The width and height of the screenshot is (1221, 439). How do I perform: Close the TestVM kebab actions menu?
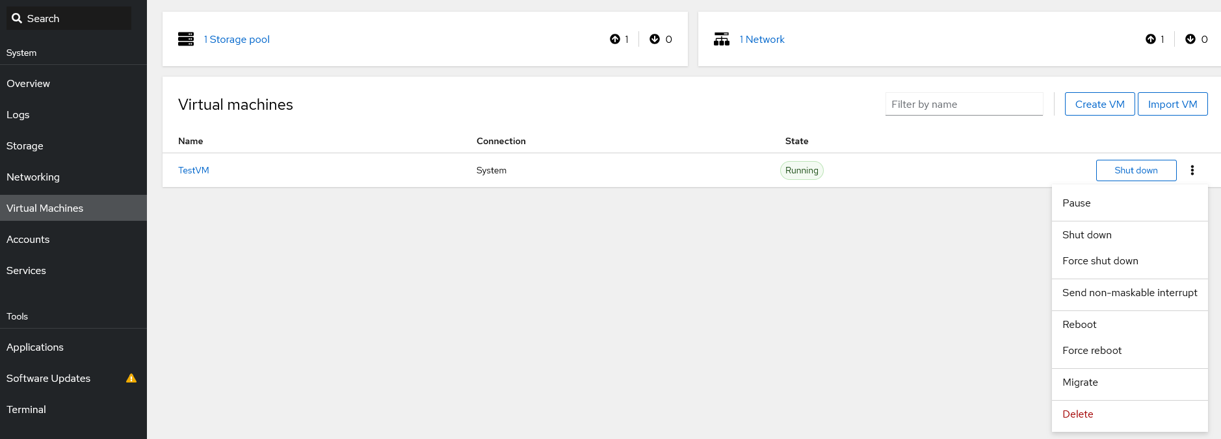[1192, 170]
